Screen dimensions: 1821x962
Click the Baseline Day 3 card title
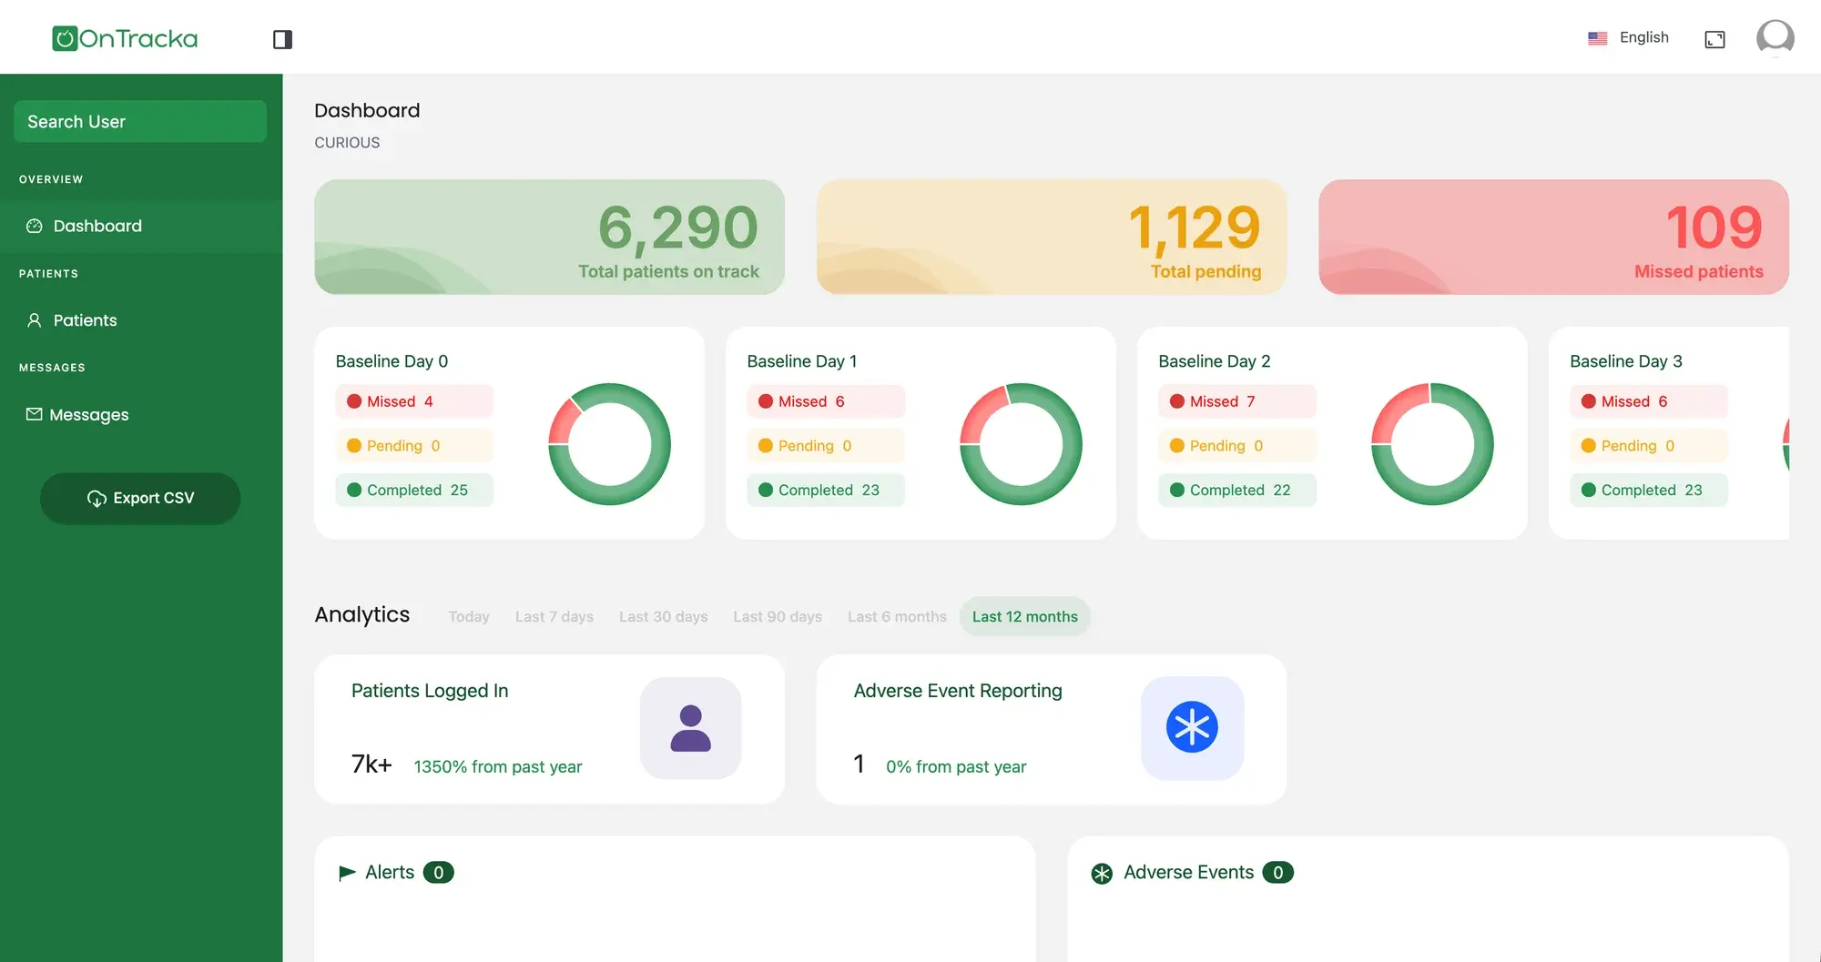pos(1626,361)
